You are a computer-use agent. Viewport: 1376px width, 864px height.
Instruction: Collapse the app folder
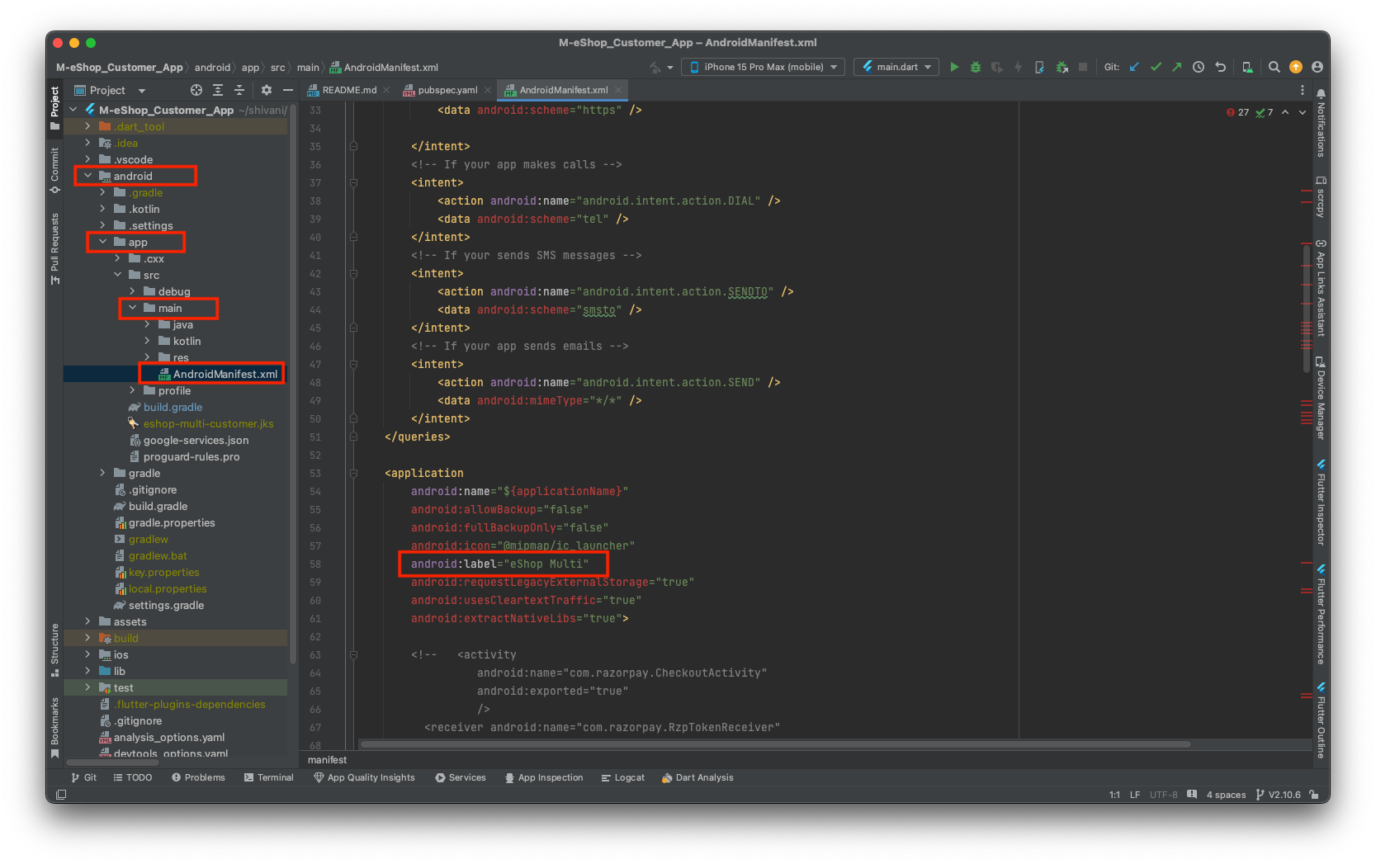point(102,242)
